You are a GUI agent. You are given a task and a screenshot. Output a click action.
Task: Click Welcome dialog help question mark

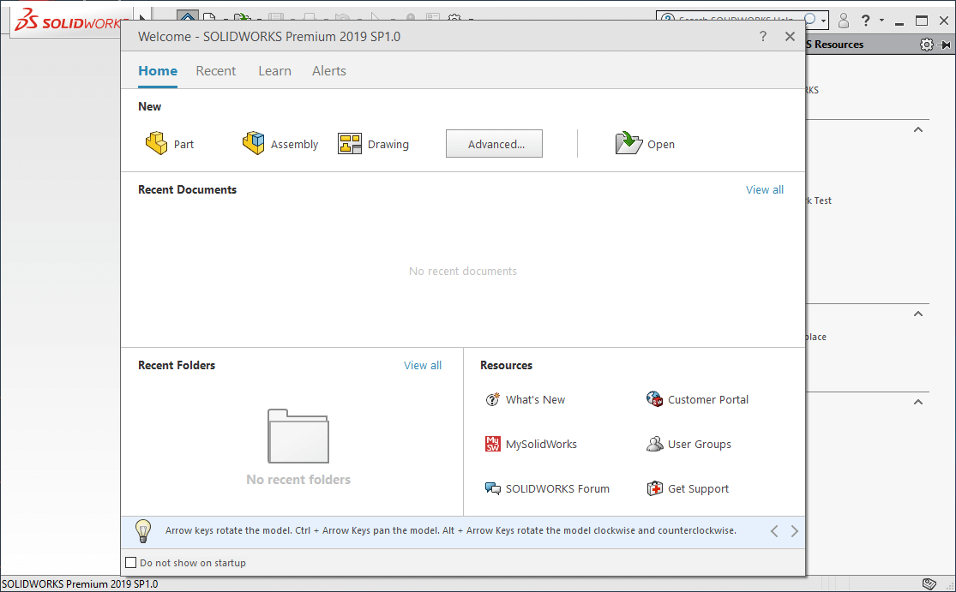coord(763,37)
